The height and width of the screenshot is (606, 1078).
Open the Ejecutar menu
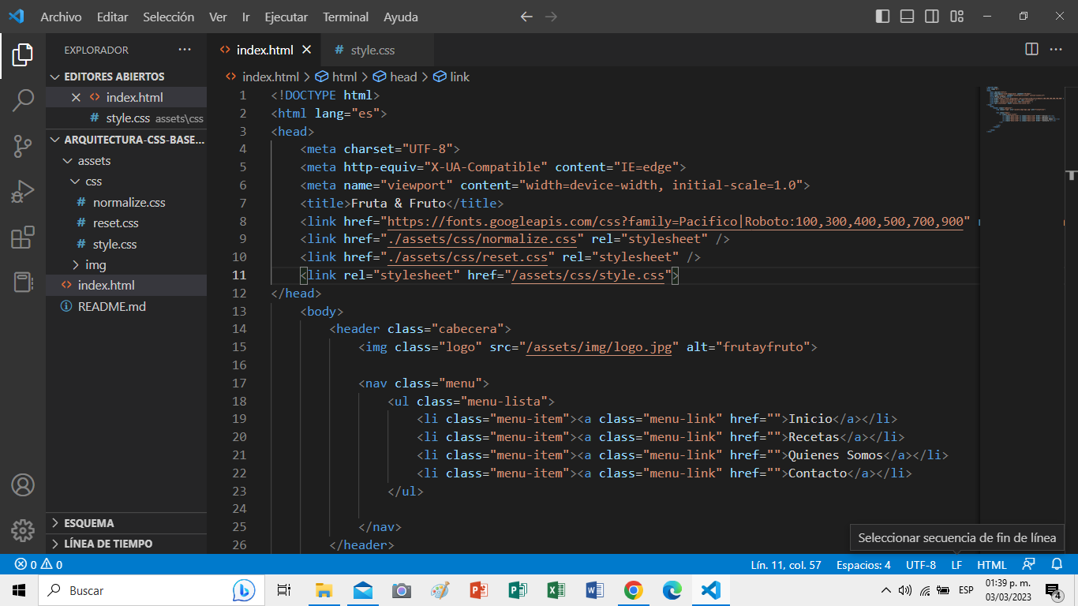coord(286,17)
